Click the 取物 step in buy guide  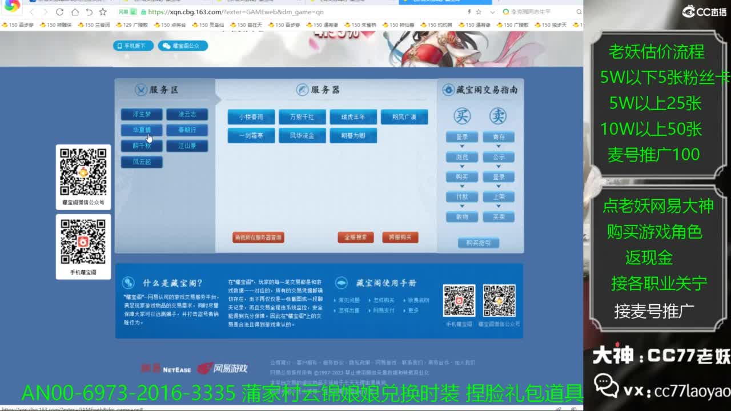click(x=462, y=217)
